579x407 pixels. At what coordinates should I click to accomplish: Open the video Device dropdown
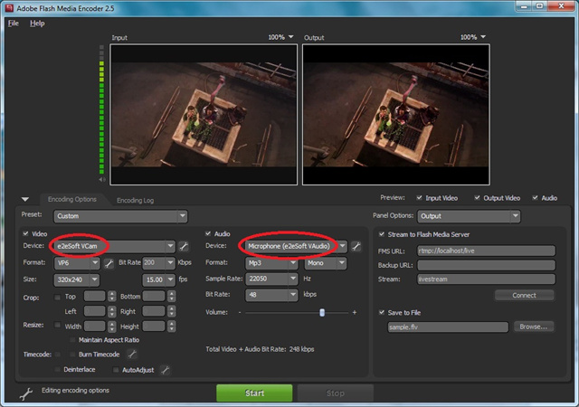(114, 246)
